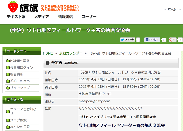Click the 詳細 row label
The image size is (183, 131).
point(48,109)
